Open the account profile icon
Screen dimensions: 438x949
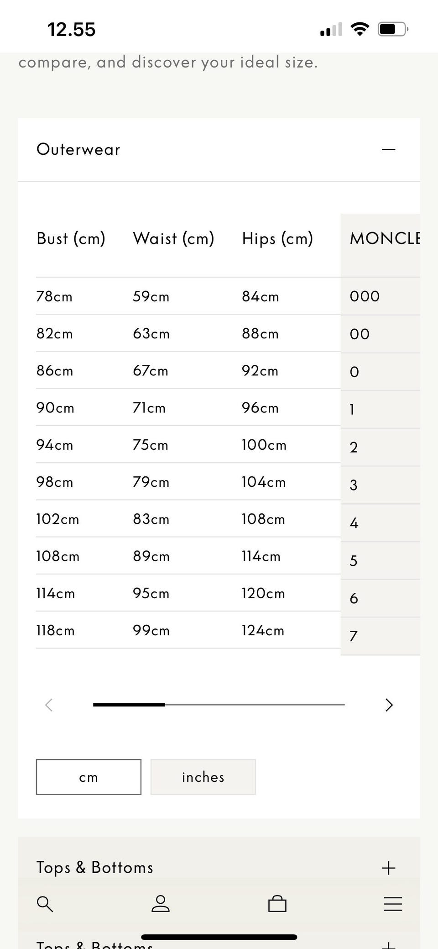tap(160, 904)
